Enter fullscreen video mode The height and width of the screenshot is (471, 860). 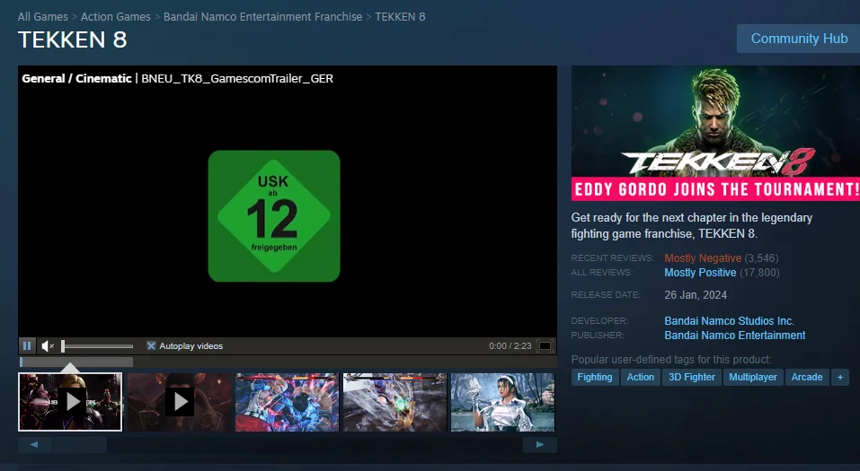pyautogui.click(x=545, y=346)
